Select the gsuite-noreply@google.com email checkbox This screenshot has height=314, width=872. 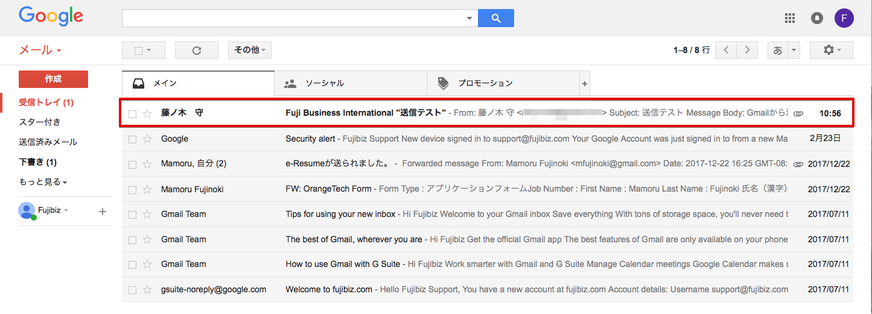pos(133,290)
